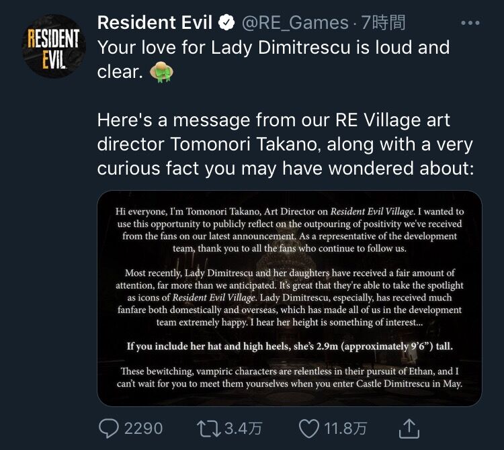
Task: Click the Resident Evil display name
Action: [x=155, y=23]
